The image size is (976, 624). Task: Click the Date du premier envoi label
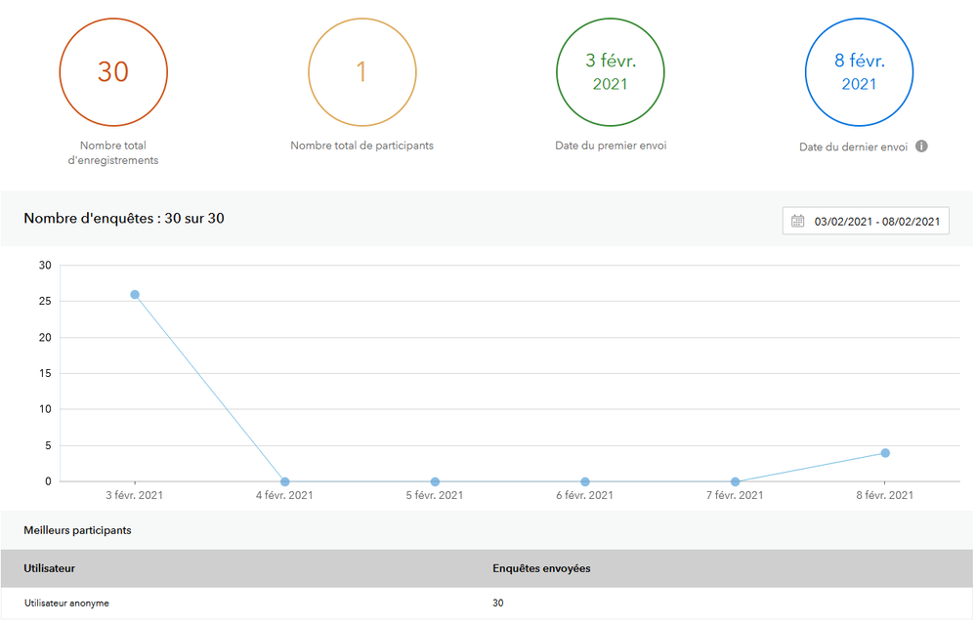click(x=611, y=146)
